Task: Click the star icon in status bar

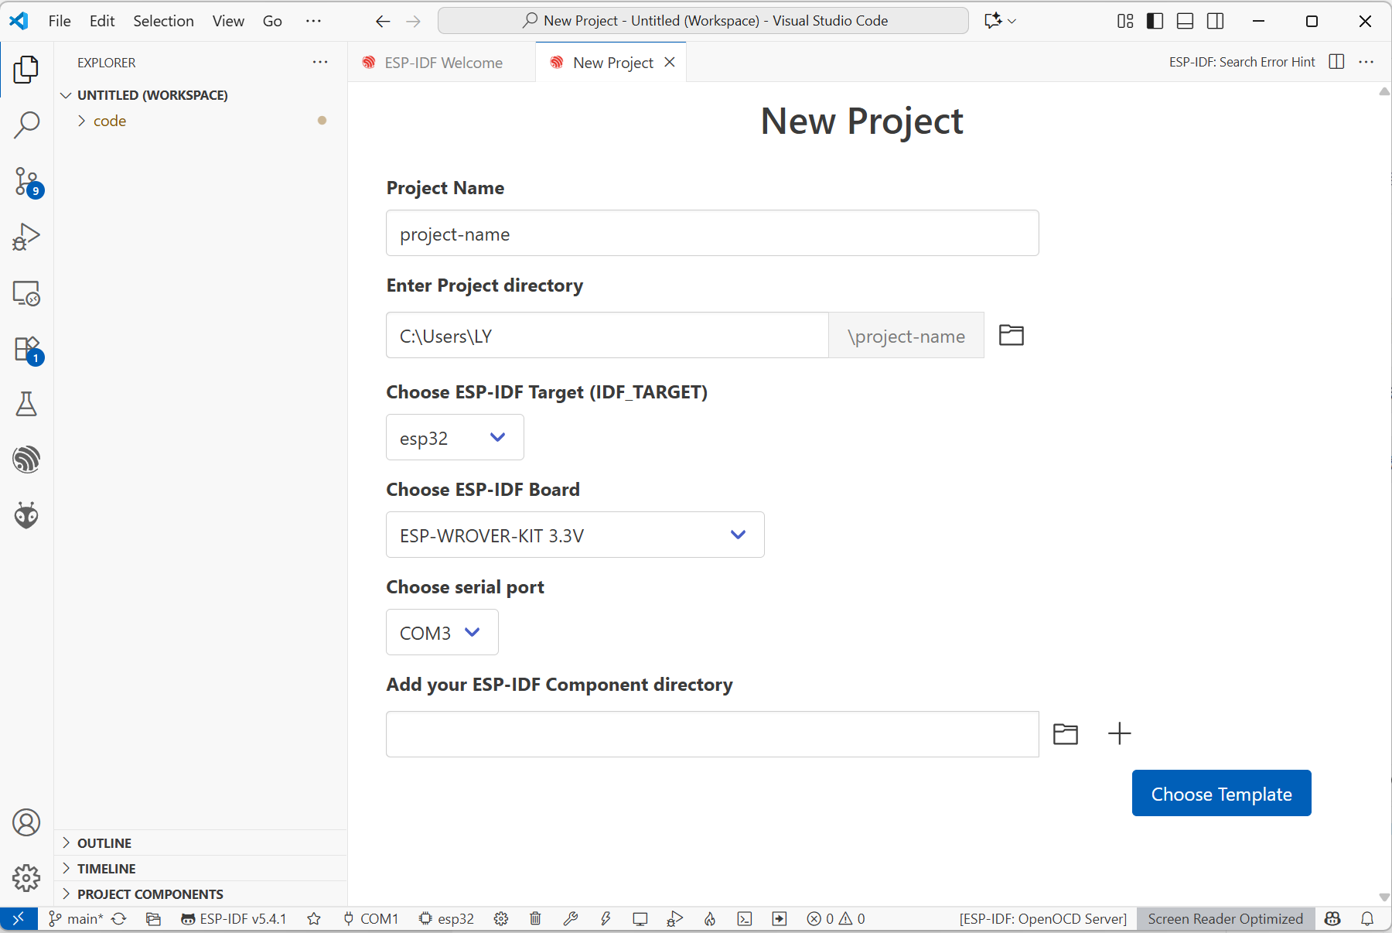Action: (314, 918)
